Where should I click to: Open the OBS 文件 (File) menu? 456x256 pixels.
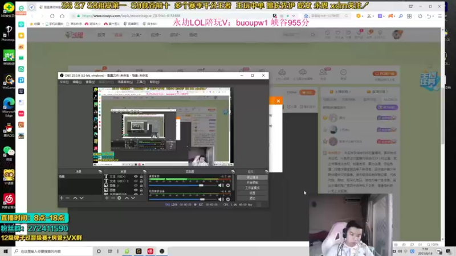(64, 82)
